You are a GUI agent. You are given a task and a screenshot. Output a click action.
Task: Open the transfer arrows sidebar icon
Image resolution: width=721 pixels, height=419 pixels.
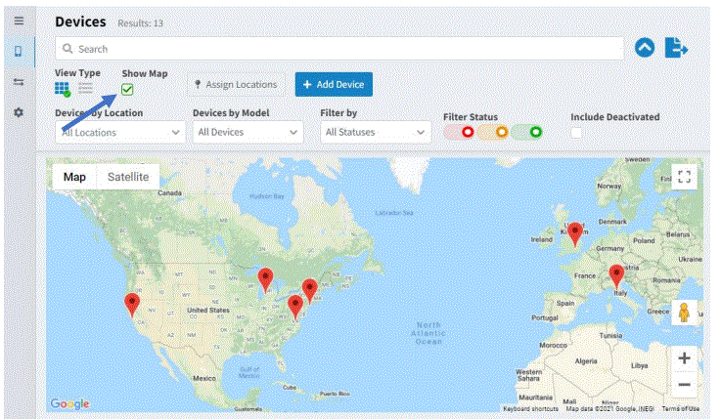point(19,82)
